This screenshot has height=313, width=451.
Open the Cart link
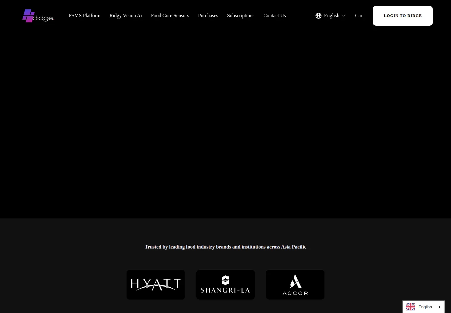click(359, 16)
